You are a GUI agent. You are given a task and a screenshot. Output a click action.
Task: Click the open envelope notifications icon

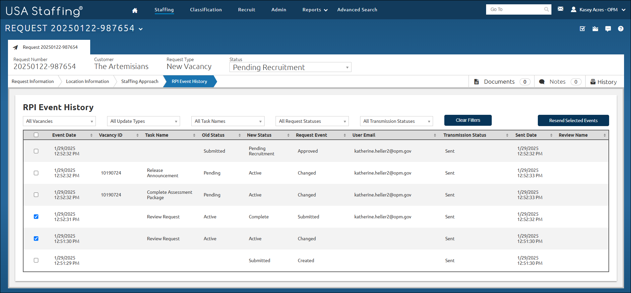coord(596,29)
